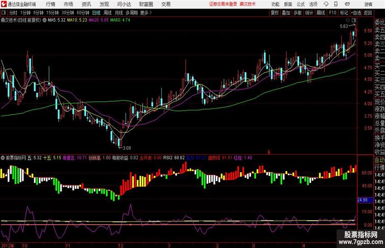The image size is (385, 248).
Task: Switch to 分时 period tab
Action: (x=13, y=13)
